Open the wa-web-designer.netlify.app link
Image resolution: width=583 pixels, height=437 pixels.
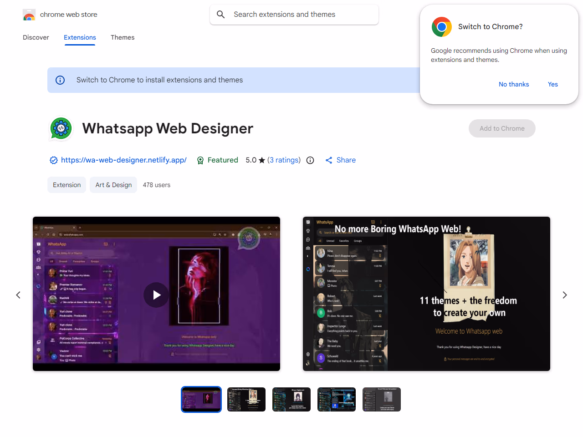tap(123, 160)
